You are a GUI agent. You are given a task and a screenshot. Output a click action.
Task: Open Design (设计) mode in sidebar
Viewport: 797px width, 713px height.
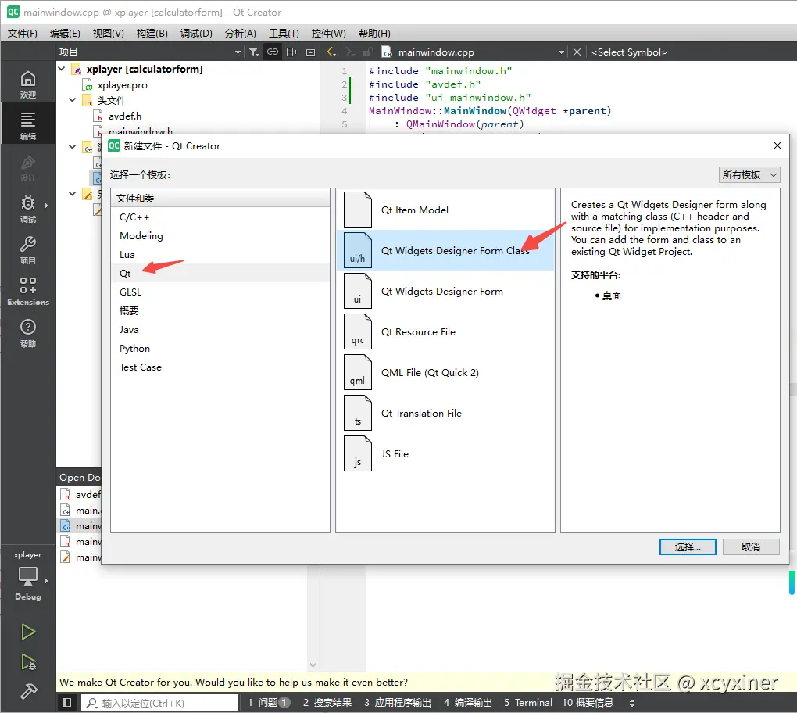pyautogui.click(x=28, y=168)
